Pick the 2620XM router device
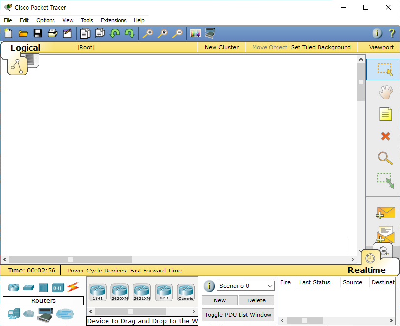The image size is (400, 326). pos(120,293)
